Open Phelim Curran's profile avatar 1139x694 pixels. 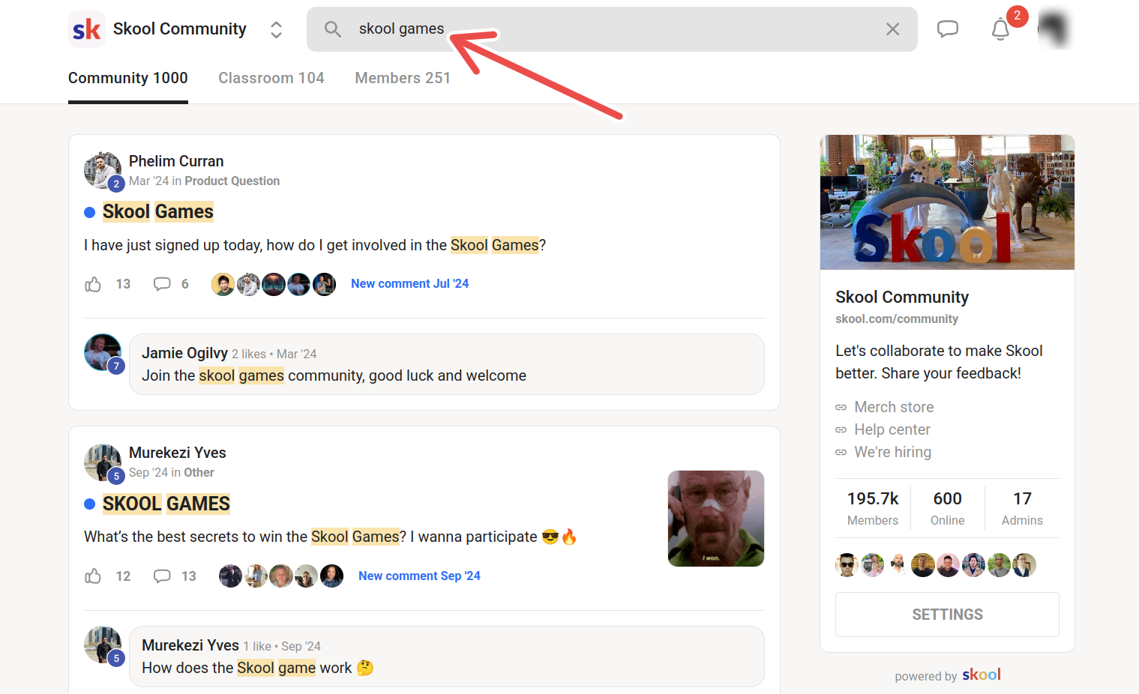tap(103, 170)
